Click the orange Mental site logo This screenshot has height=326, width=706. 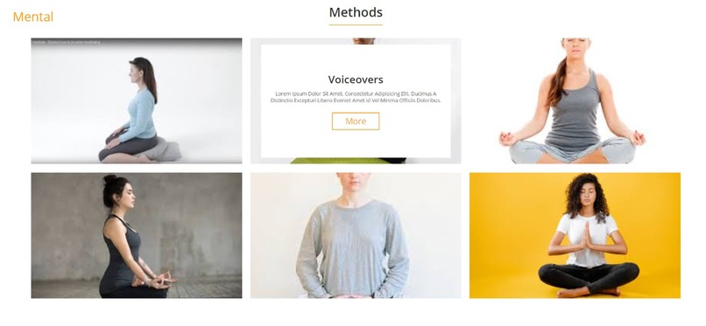click(x=33, y=17)
